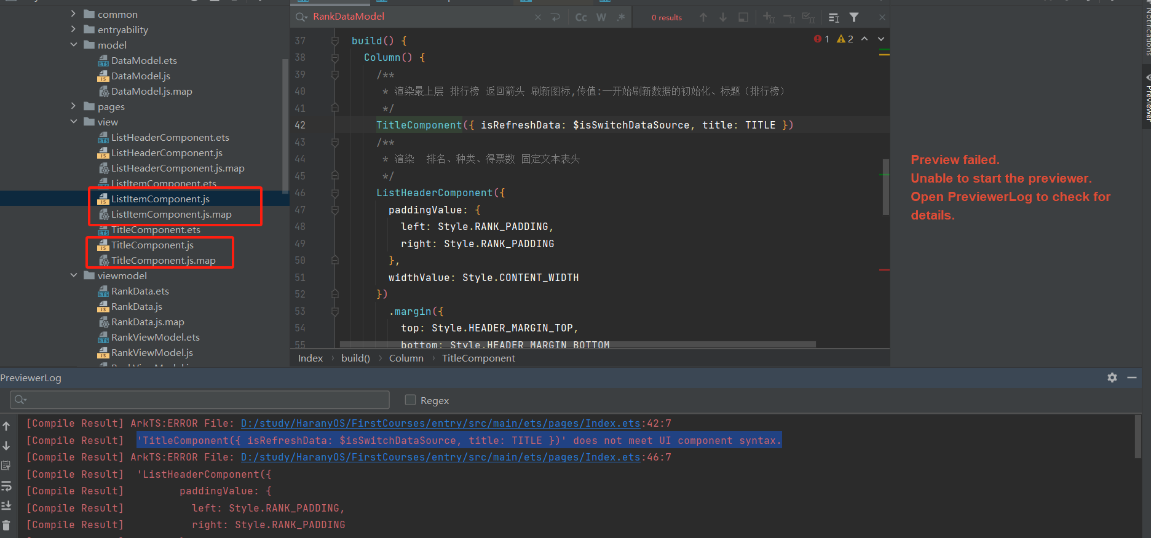Clear the log with trash icon
1151x538 pixels.
pyautogui.click(x=6, y=525)
